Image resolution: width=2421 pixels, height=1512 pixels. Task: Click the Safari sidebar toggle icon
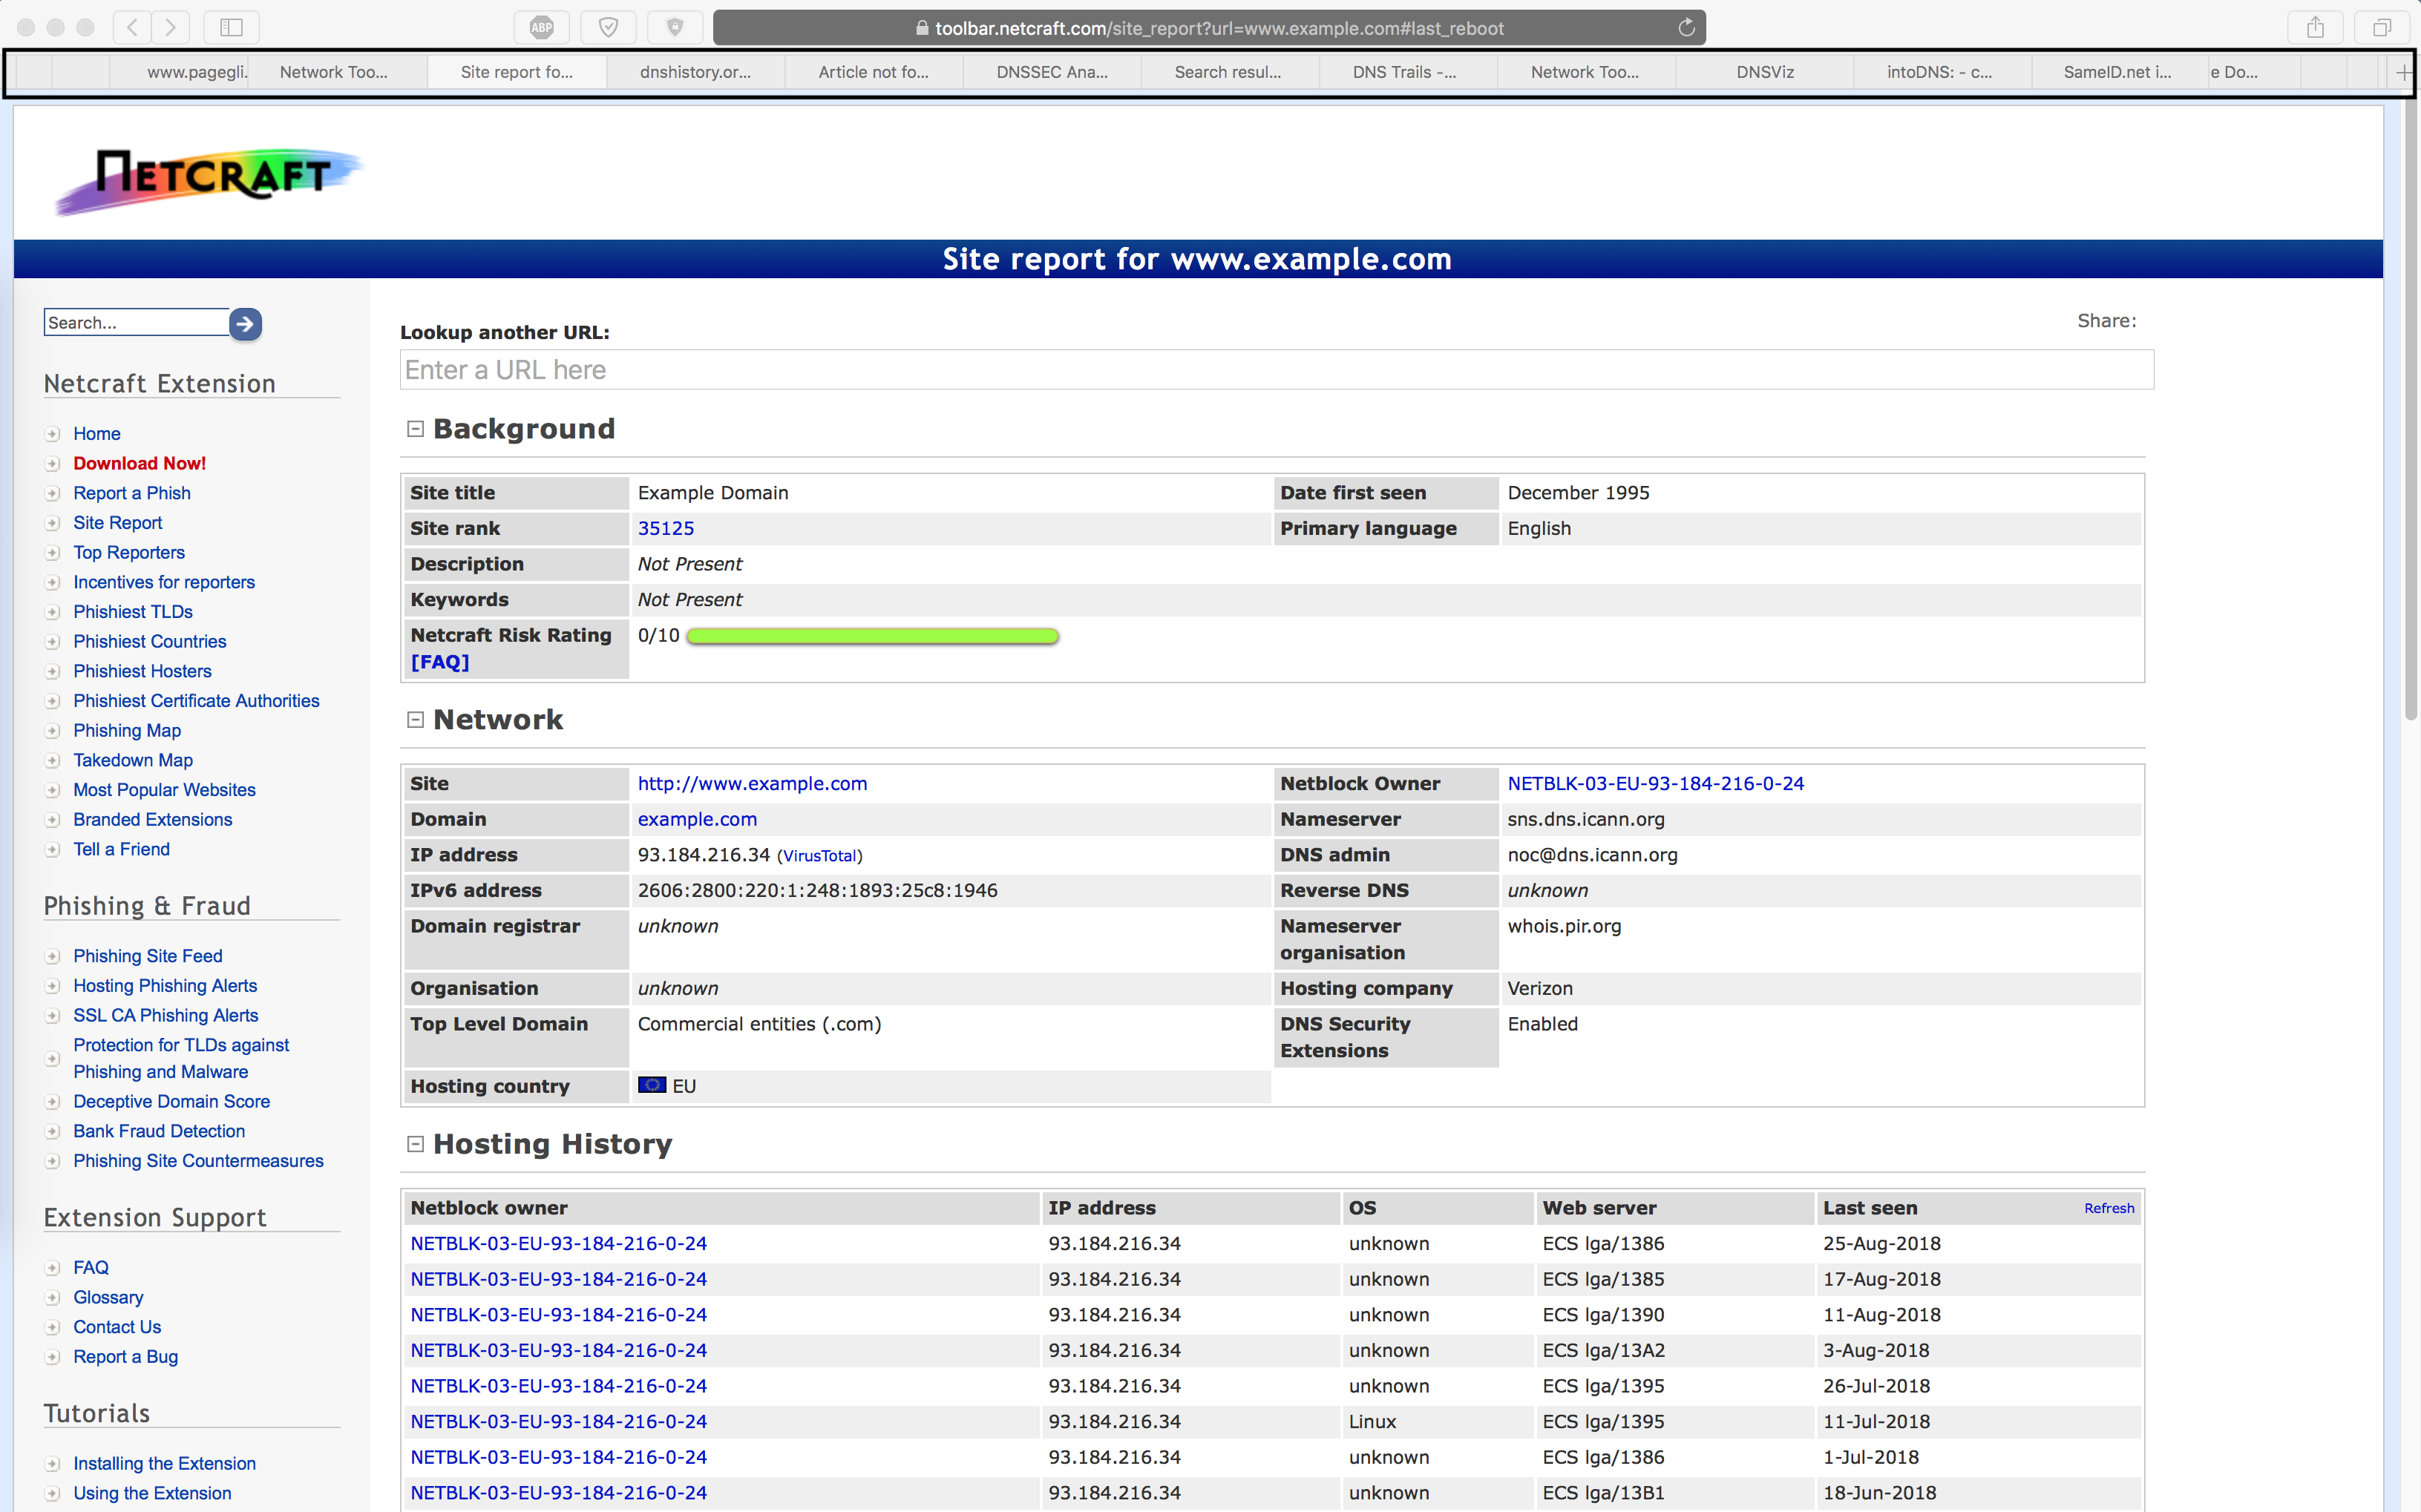(x=231, y=28)
